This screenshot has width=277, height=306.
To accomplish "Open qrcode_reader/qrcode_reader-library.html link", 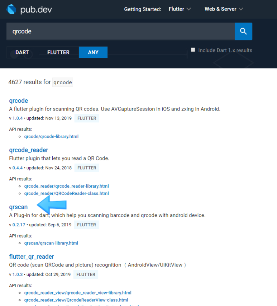I will tap(66, 186).
